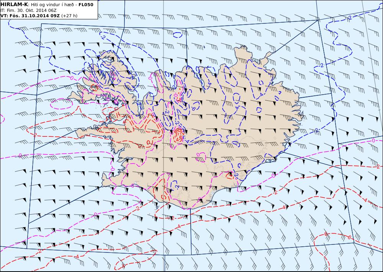
Task: Click the "IT: Fim. 30. Okt. 2014 06Z" line
Action: 29,10
